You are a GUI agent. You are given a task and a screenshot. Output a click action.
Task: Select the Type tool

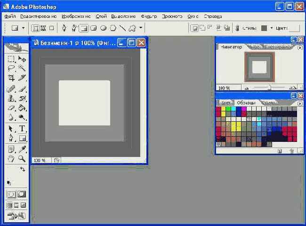[x=22, y=129]
